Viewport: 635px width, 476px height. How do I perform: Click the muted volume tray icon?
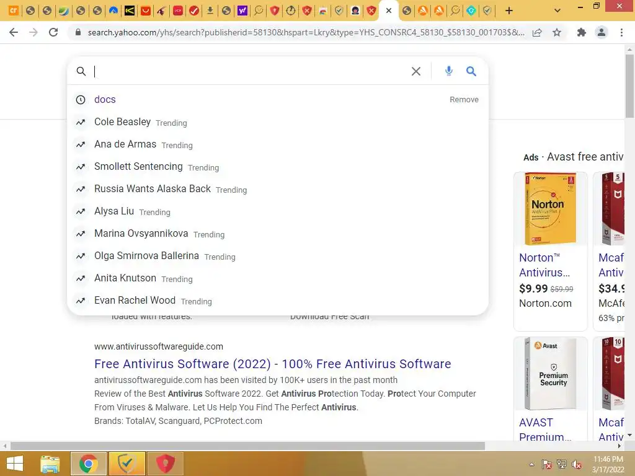tap(577, 464)
